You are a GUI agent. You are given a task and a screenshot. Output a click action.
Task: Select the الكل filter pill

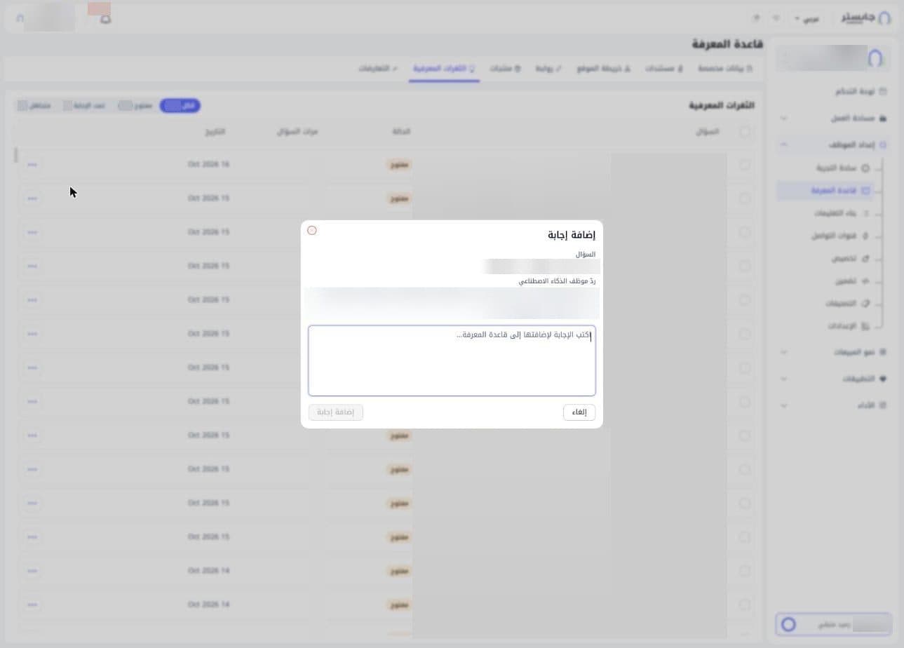[x=180, y=106]
